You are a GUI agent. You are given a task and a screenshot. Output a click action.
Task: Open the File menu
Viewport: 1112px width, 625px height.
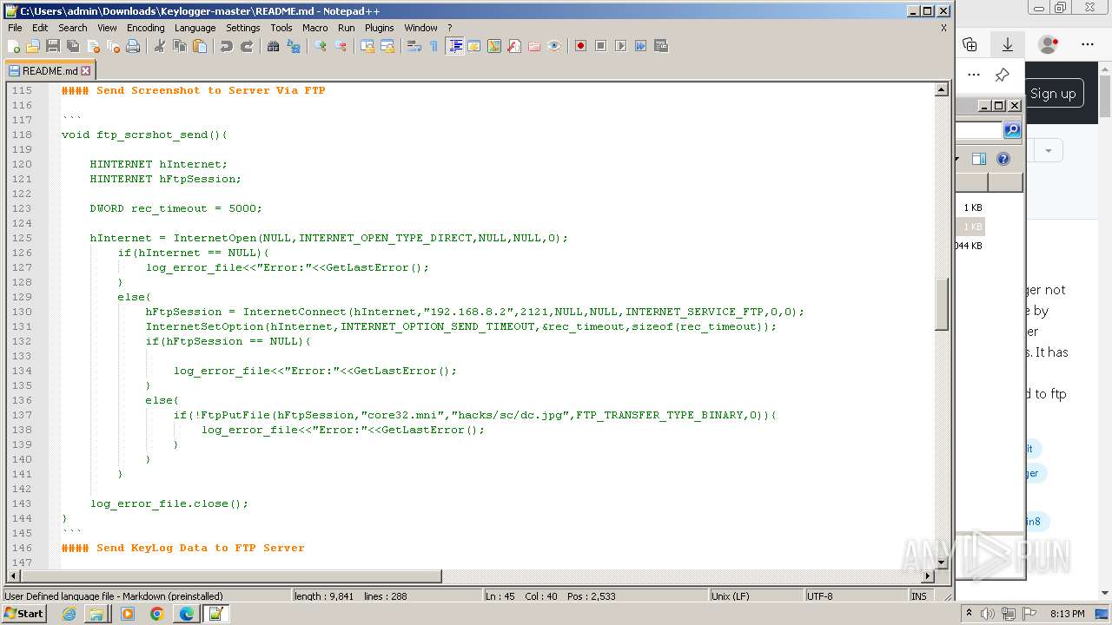(x=15, y=28)
